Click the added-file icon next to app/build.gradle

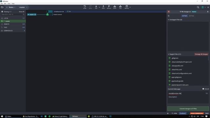[169, 81]
